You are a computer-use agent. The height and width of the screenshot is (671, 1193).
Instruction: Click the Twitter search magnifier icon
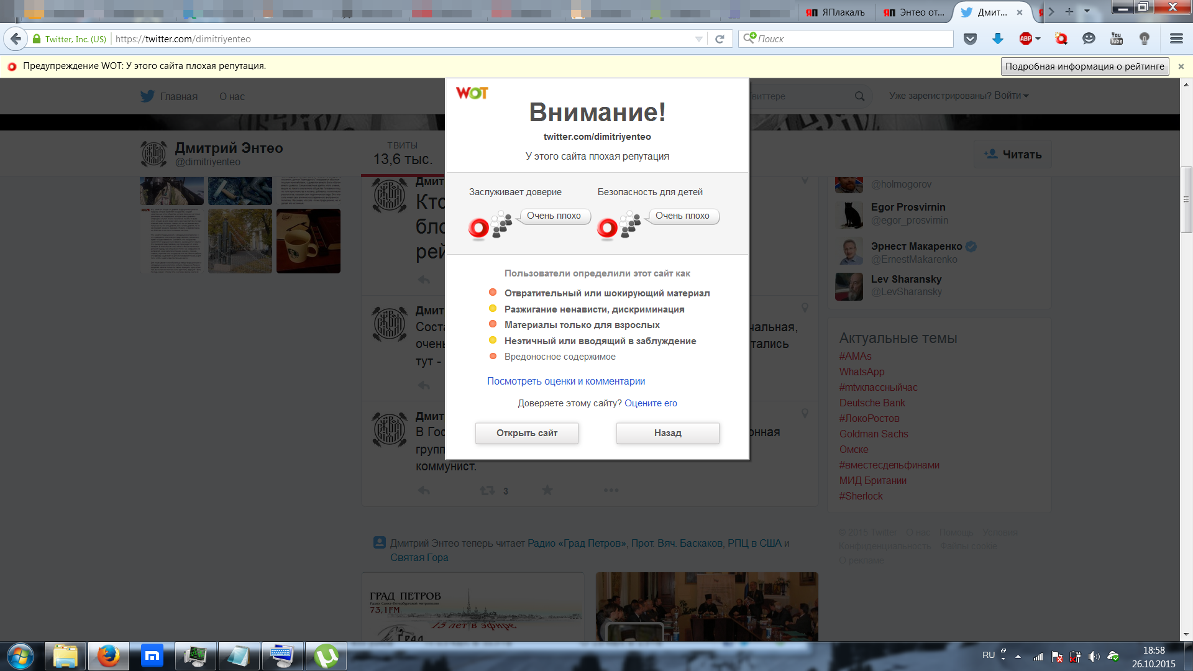(x=859, y=96)
